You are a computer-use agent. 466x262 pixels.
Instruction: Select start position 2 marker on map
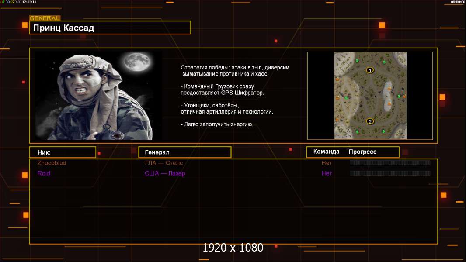(370, 121)
